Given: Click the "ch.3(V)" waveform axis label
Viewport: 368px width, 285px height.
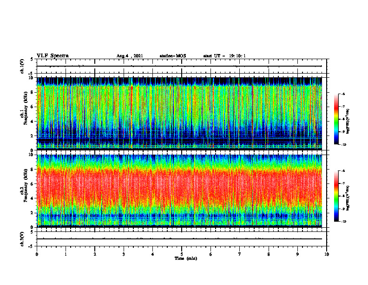Looking at the screenshot, I should (22, 239).
